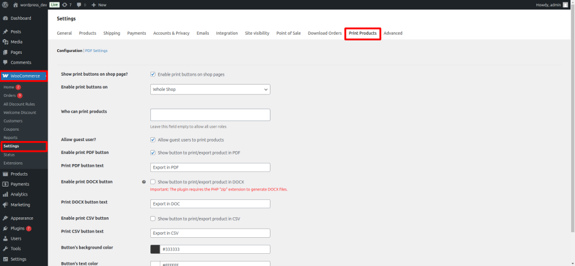Open the comments bubble icon in admin bar
The image size is (575, 266).
pos(79,4)
